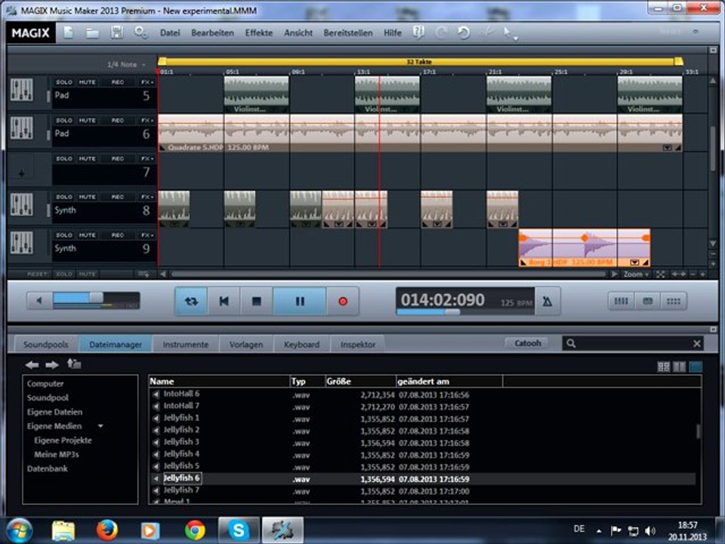This screenshot has width=725, height=544.
Task: Pause playback with the pause button
Action: (300, 301)
